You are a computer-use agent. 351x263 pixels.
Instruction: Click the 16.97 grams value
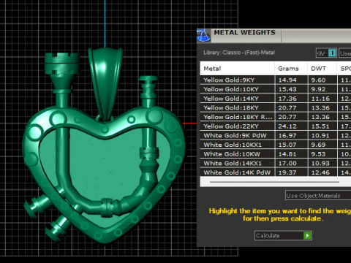(287, 135)
